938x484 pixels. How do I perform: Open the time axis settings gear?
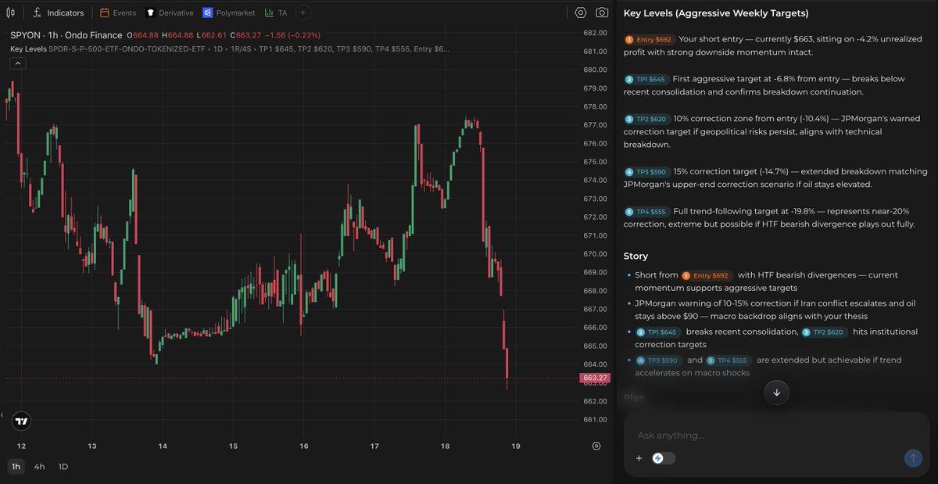pyautogui.click(x=596, y=446)
